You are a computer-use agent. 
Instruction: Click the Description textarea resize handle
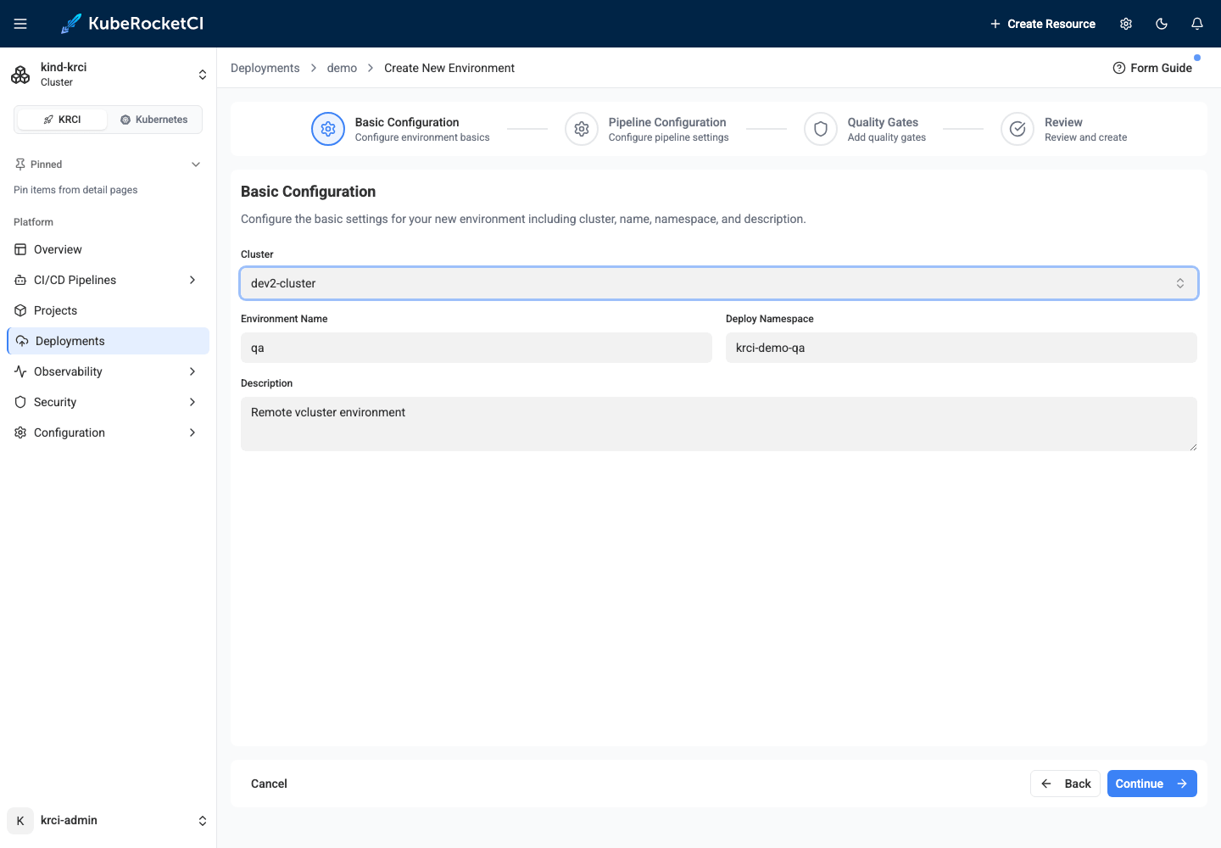click(1193, 447)
